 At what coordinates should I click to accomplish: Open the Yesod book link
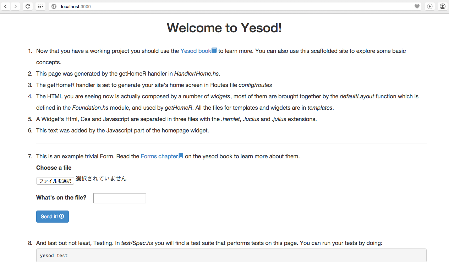(x=195, y=51)
